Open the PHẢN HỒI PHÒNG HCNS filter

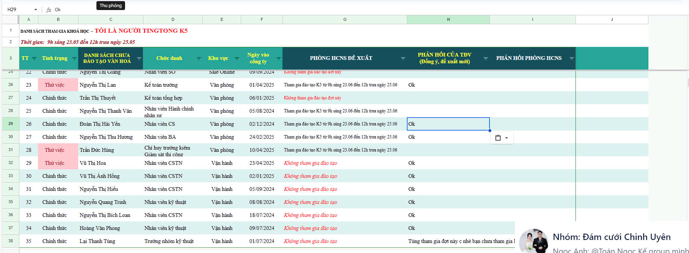coord(571,58)
